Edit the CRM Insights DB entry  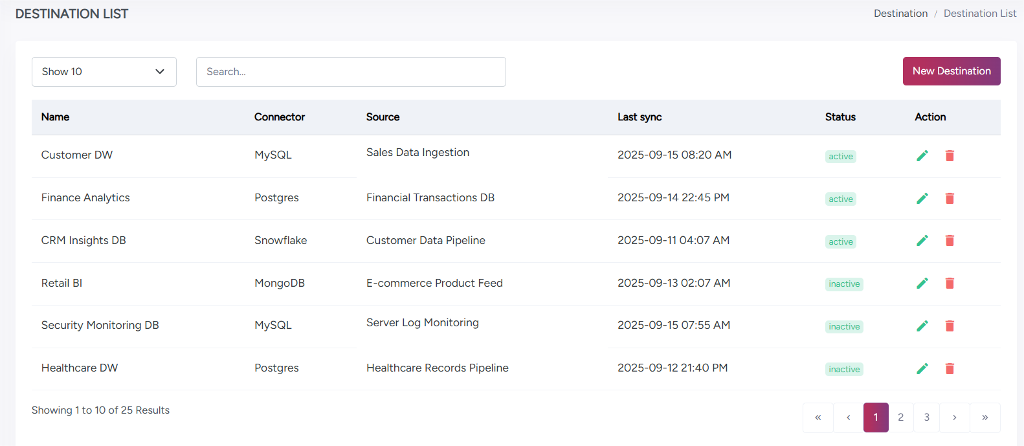coord(922,241)
